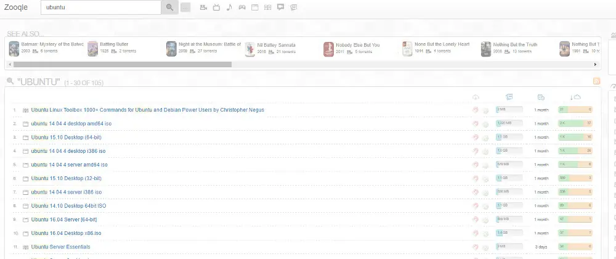Screen dimensions: 616x259
Task: Filter by TV shows icon
Action: 216,7
